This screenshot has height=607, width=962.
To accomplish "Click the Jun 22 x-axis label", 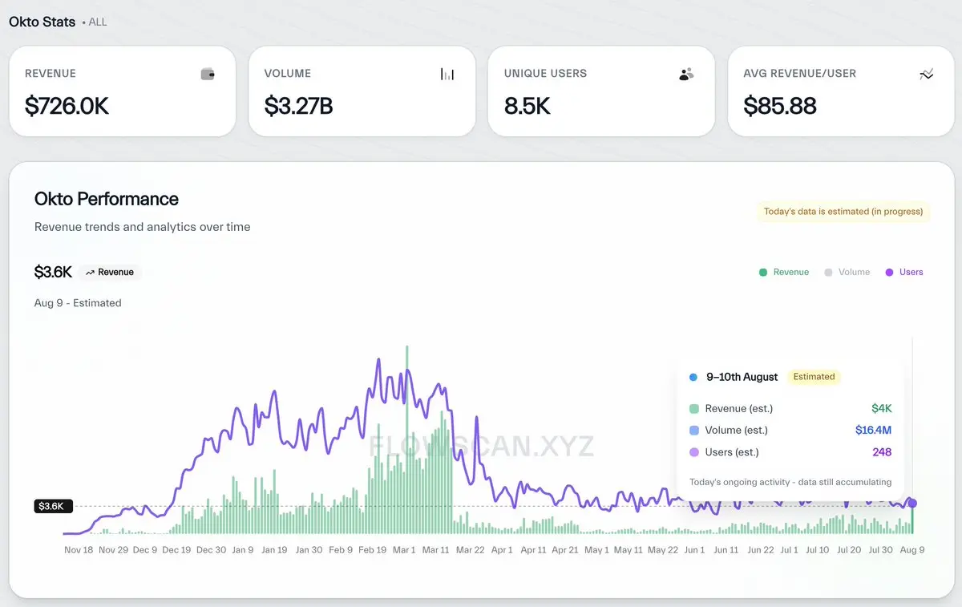I will click(x=761, y=550).
